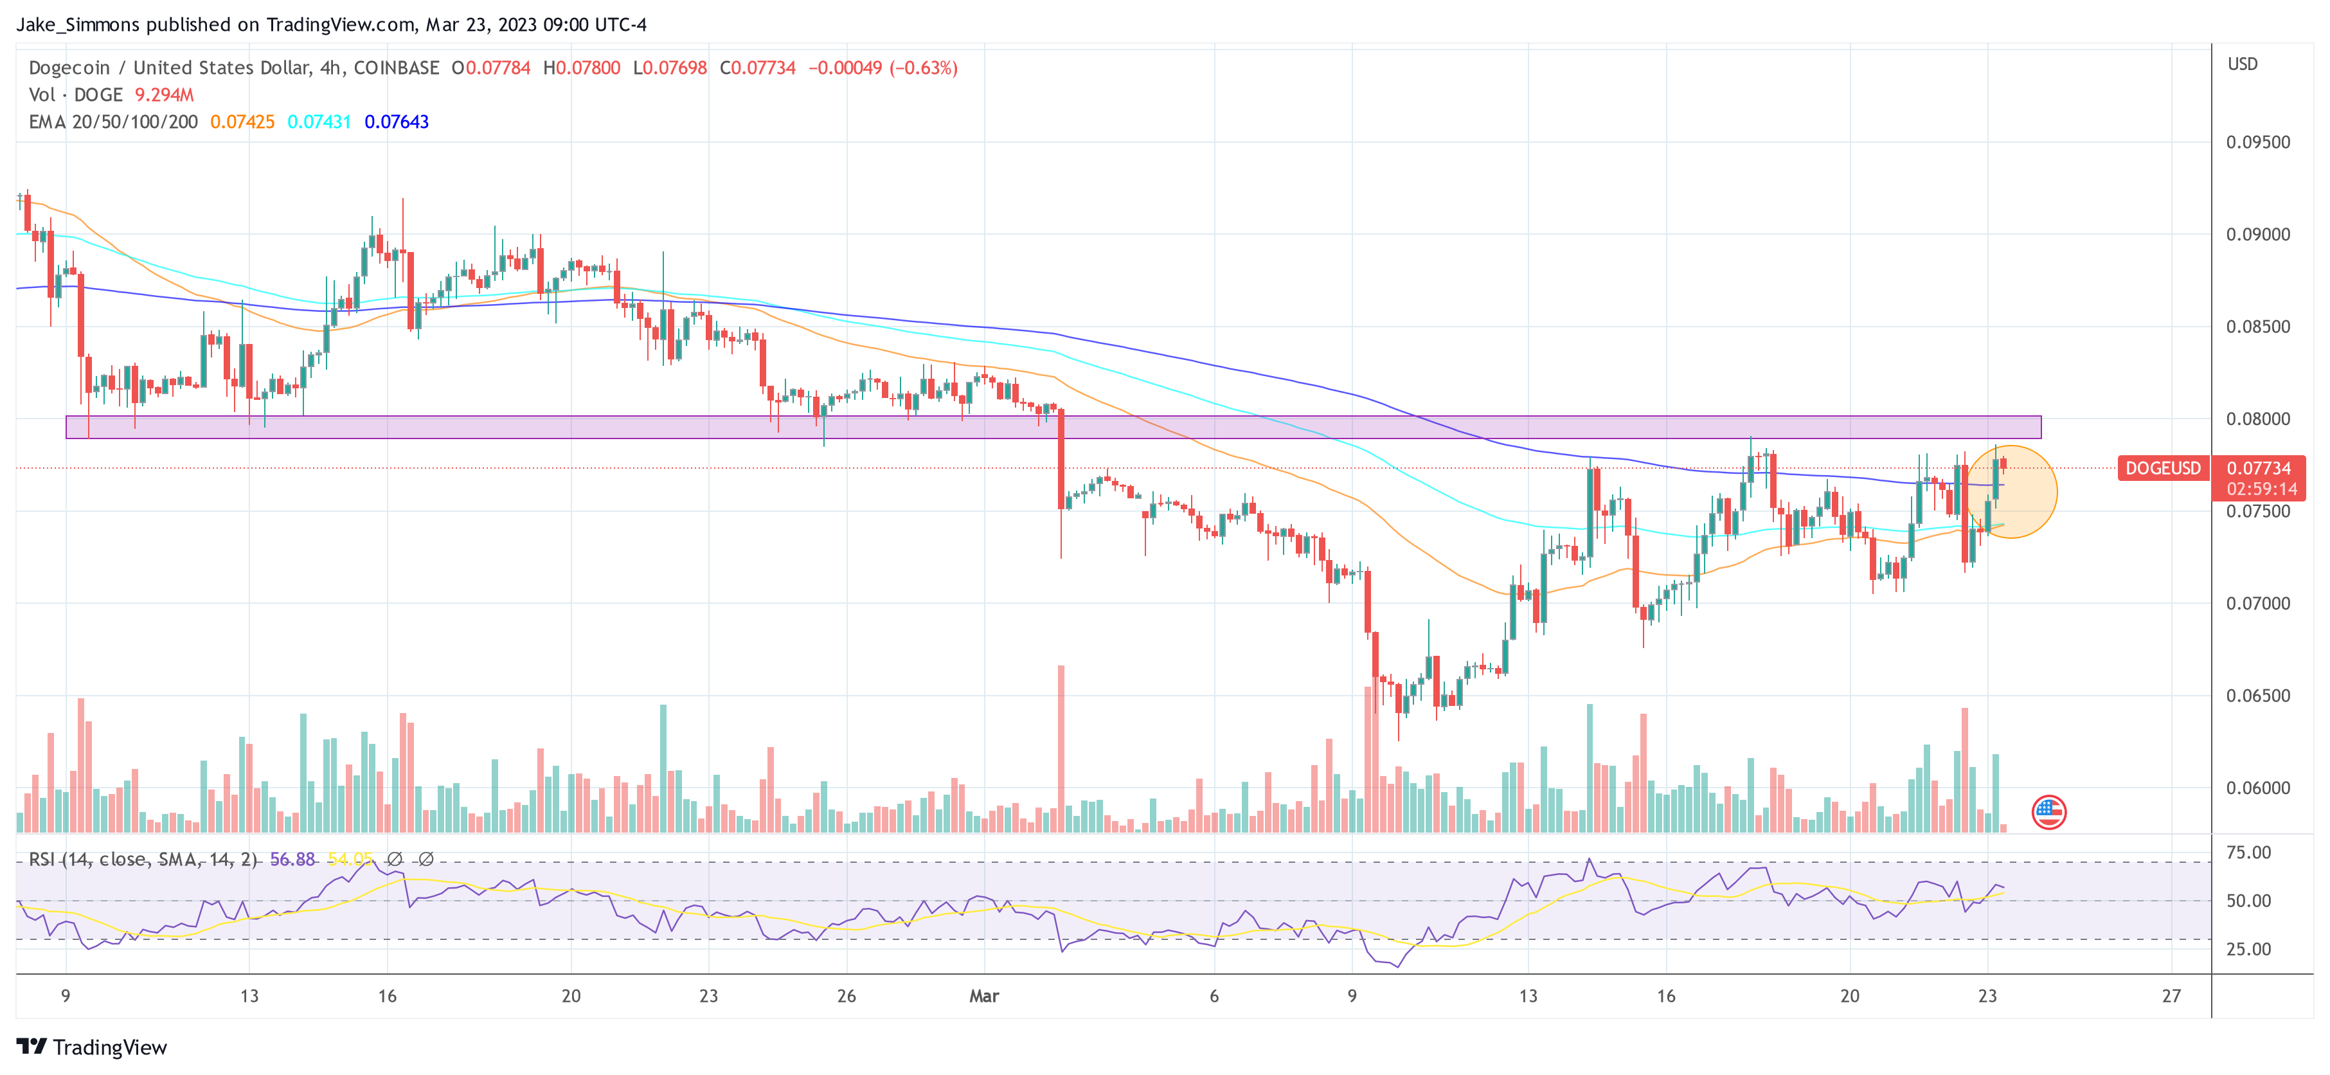Viewport: 2330px width, 1075px height.
Task: Click the tall red volume bar near March 2
Action: coord(1061,749)
